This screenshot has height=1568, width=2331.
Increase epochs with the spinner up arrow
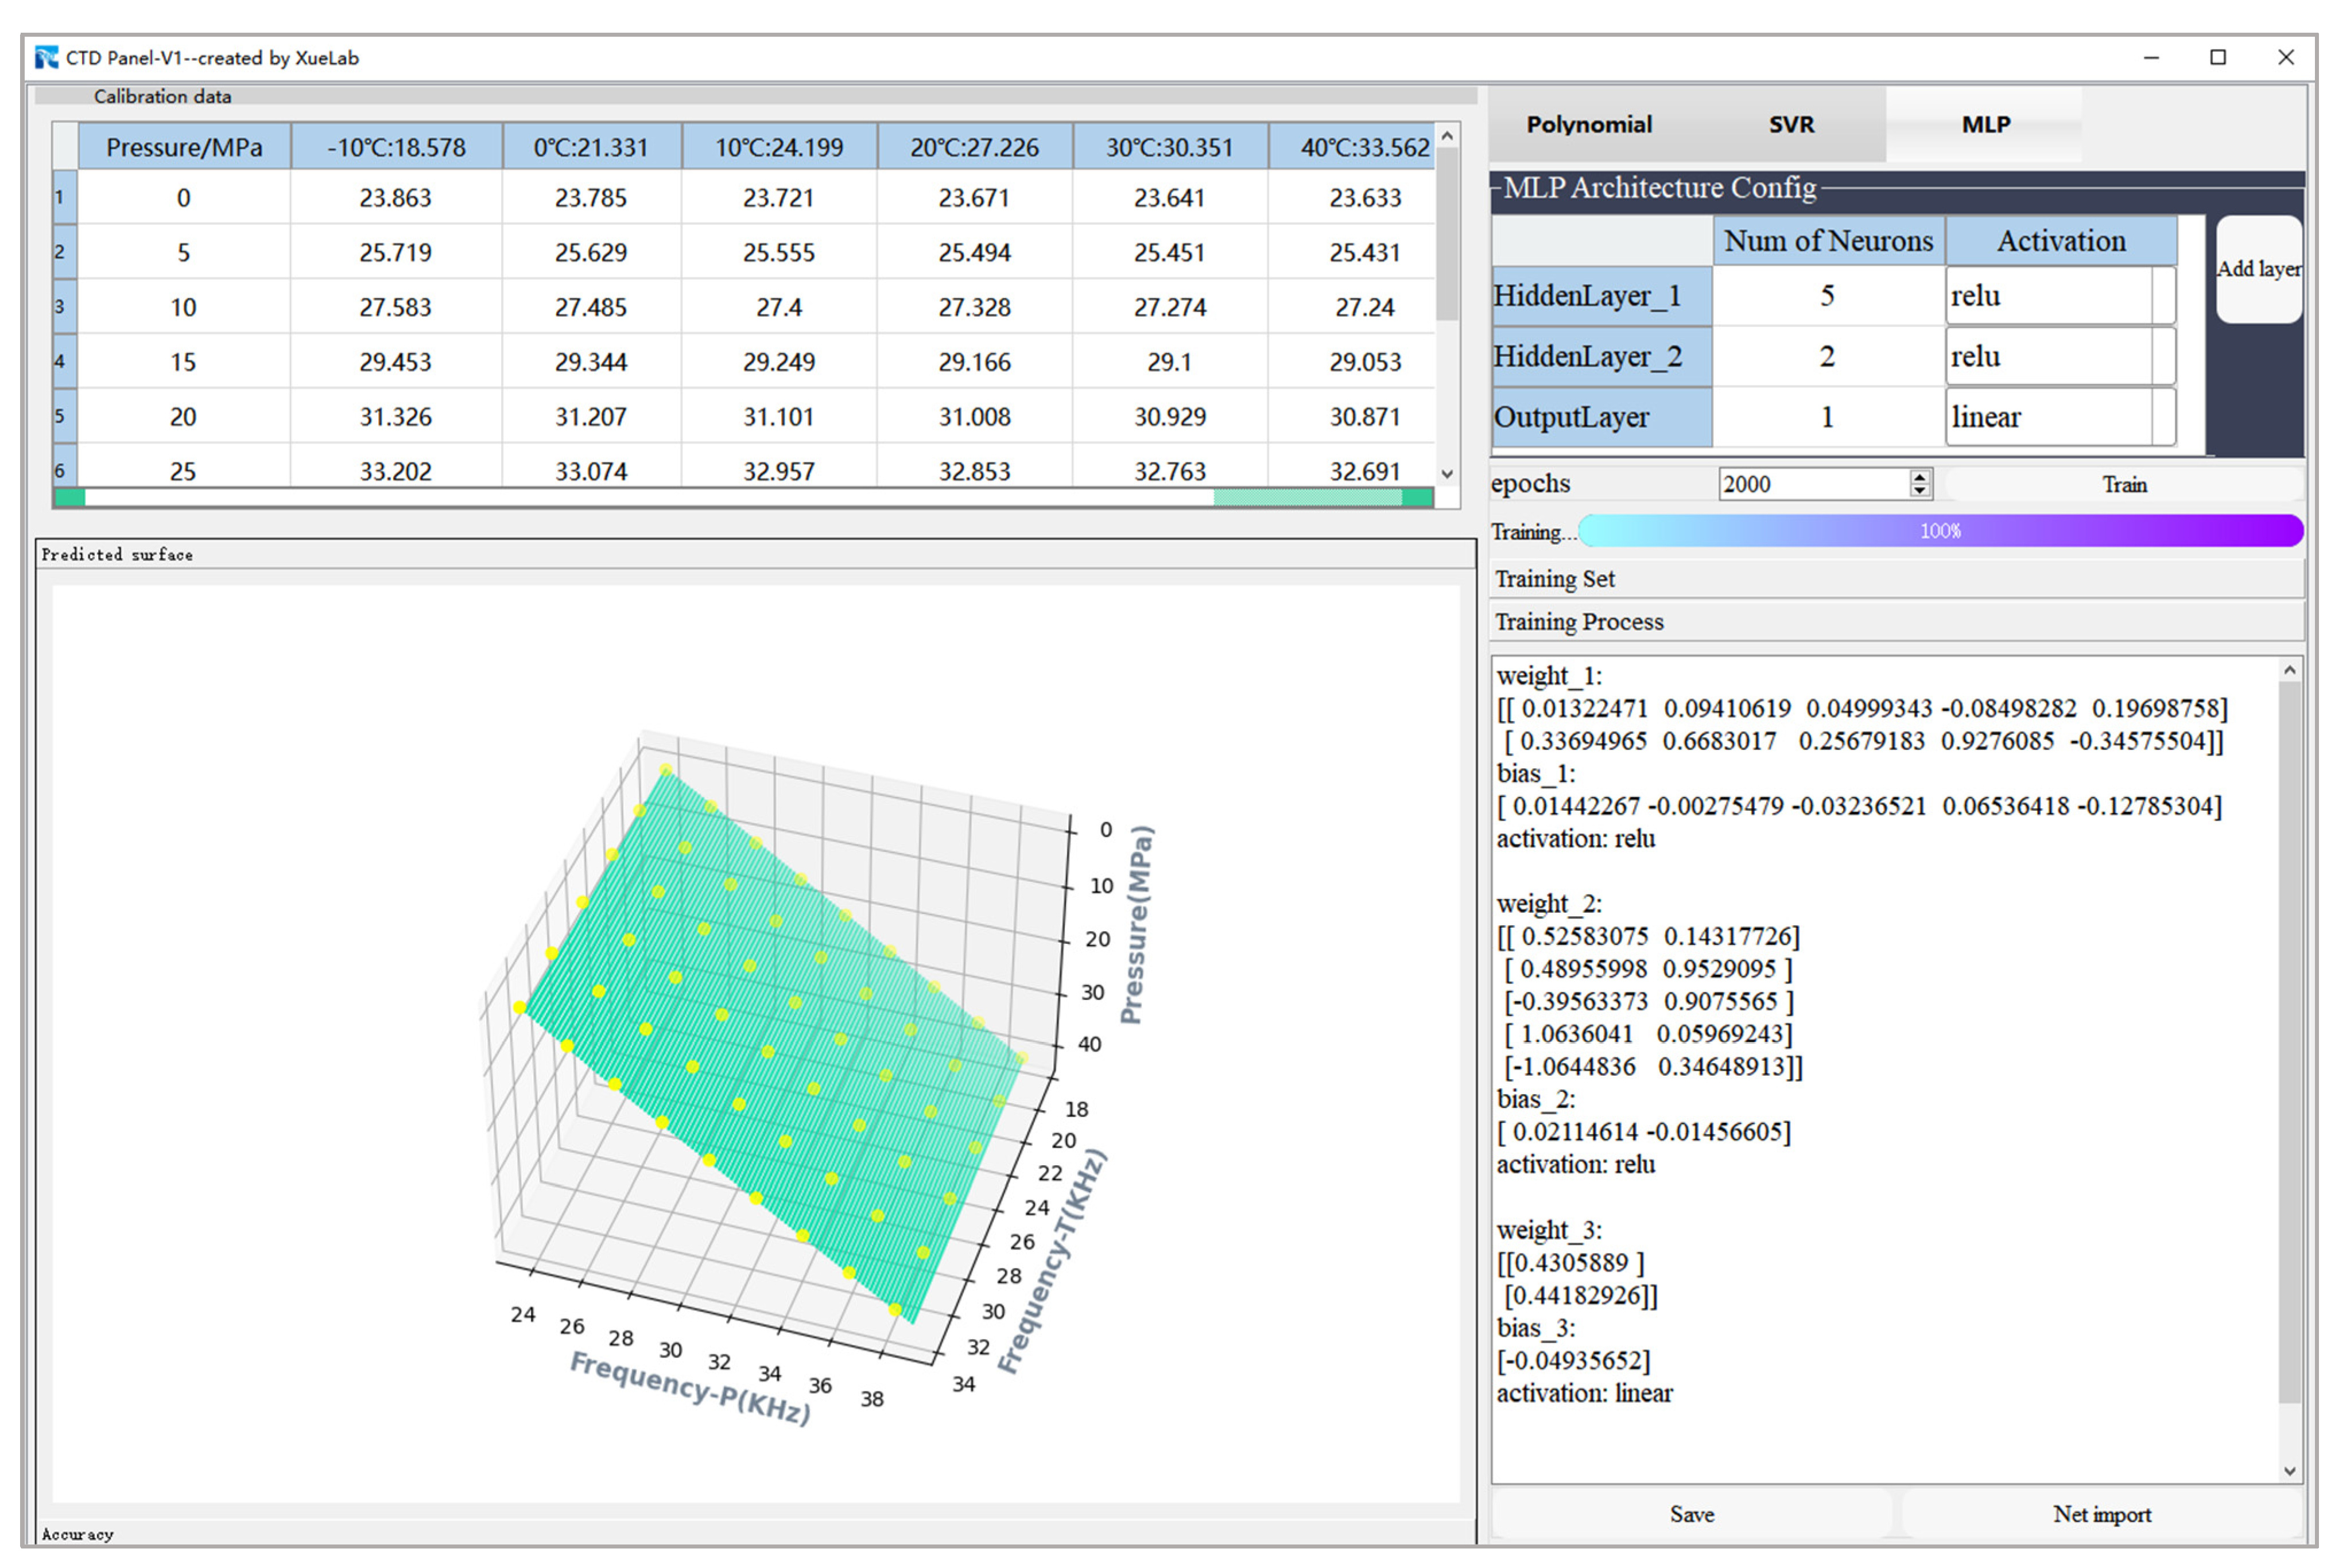point(1919,477)
